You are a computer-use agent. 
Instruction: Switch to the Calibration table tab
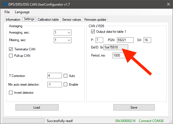coord(48,20)
